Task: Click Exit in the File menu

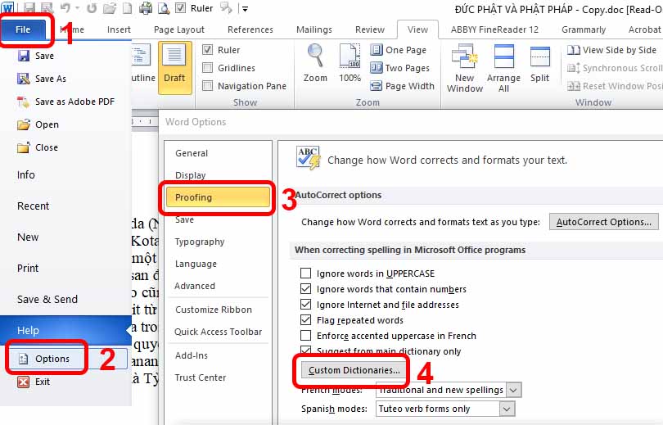Action: pos(34,382)
